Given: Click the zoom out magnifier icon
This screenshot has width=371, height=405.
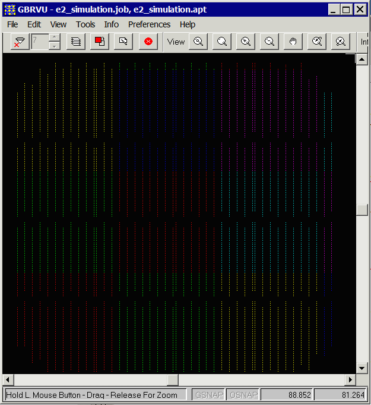Looking at the screenshot, I should tap(269, 42).
